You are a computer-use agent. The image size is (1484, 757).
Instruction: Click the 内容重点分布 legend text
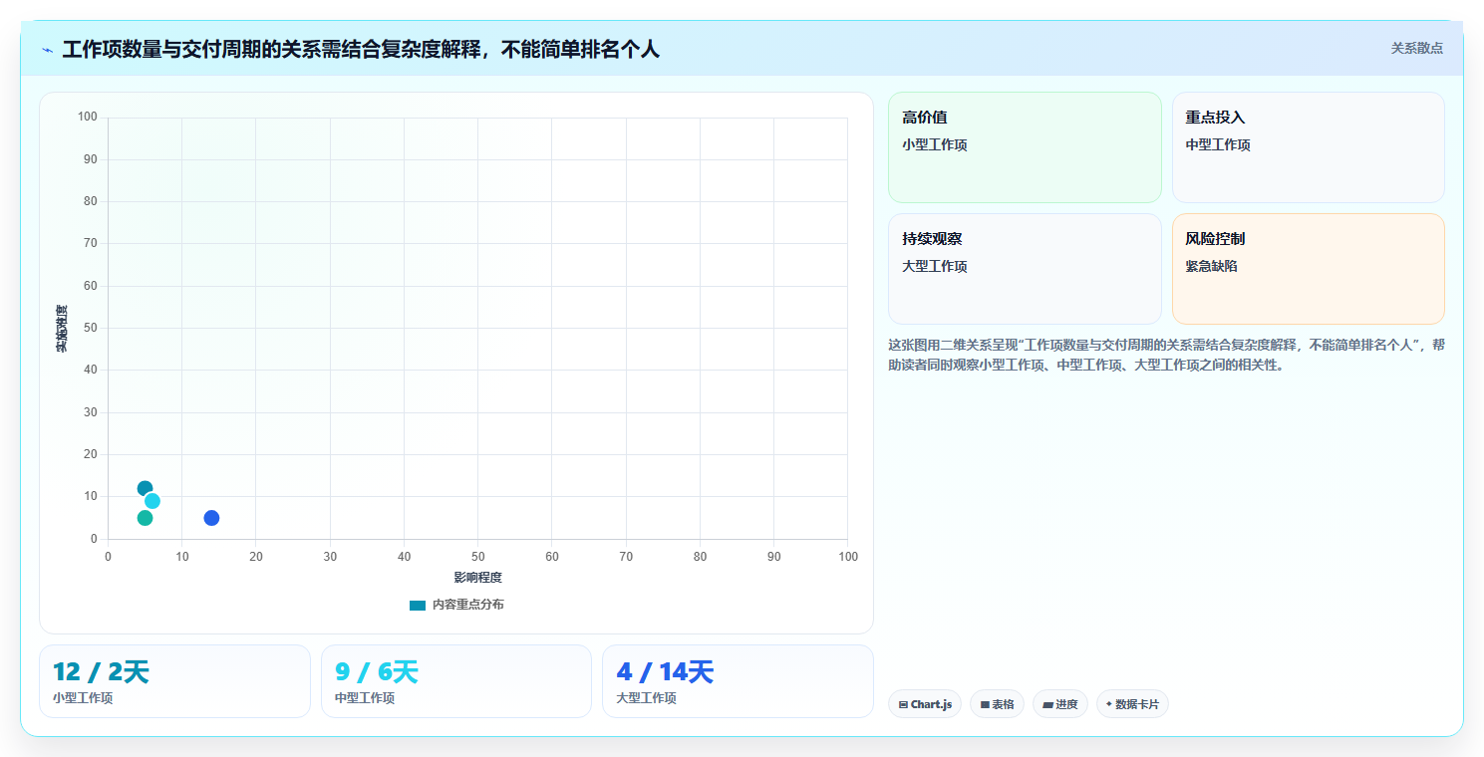468,606
